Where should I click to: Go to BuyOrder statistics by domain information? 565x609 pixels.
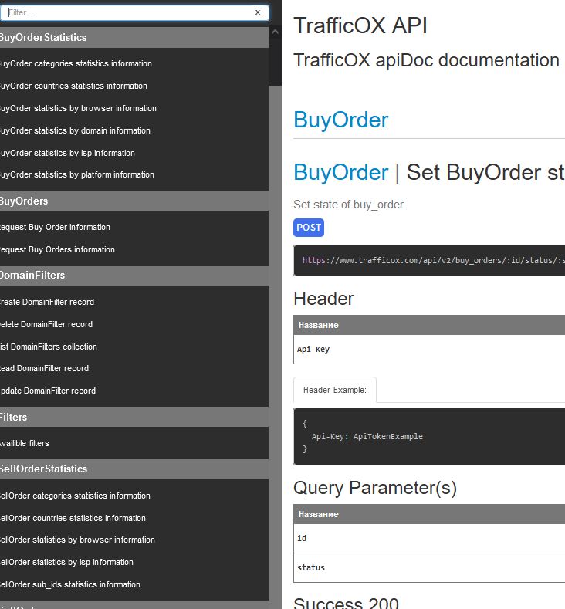(x=75, y=131)
